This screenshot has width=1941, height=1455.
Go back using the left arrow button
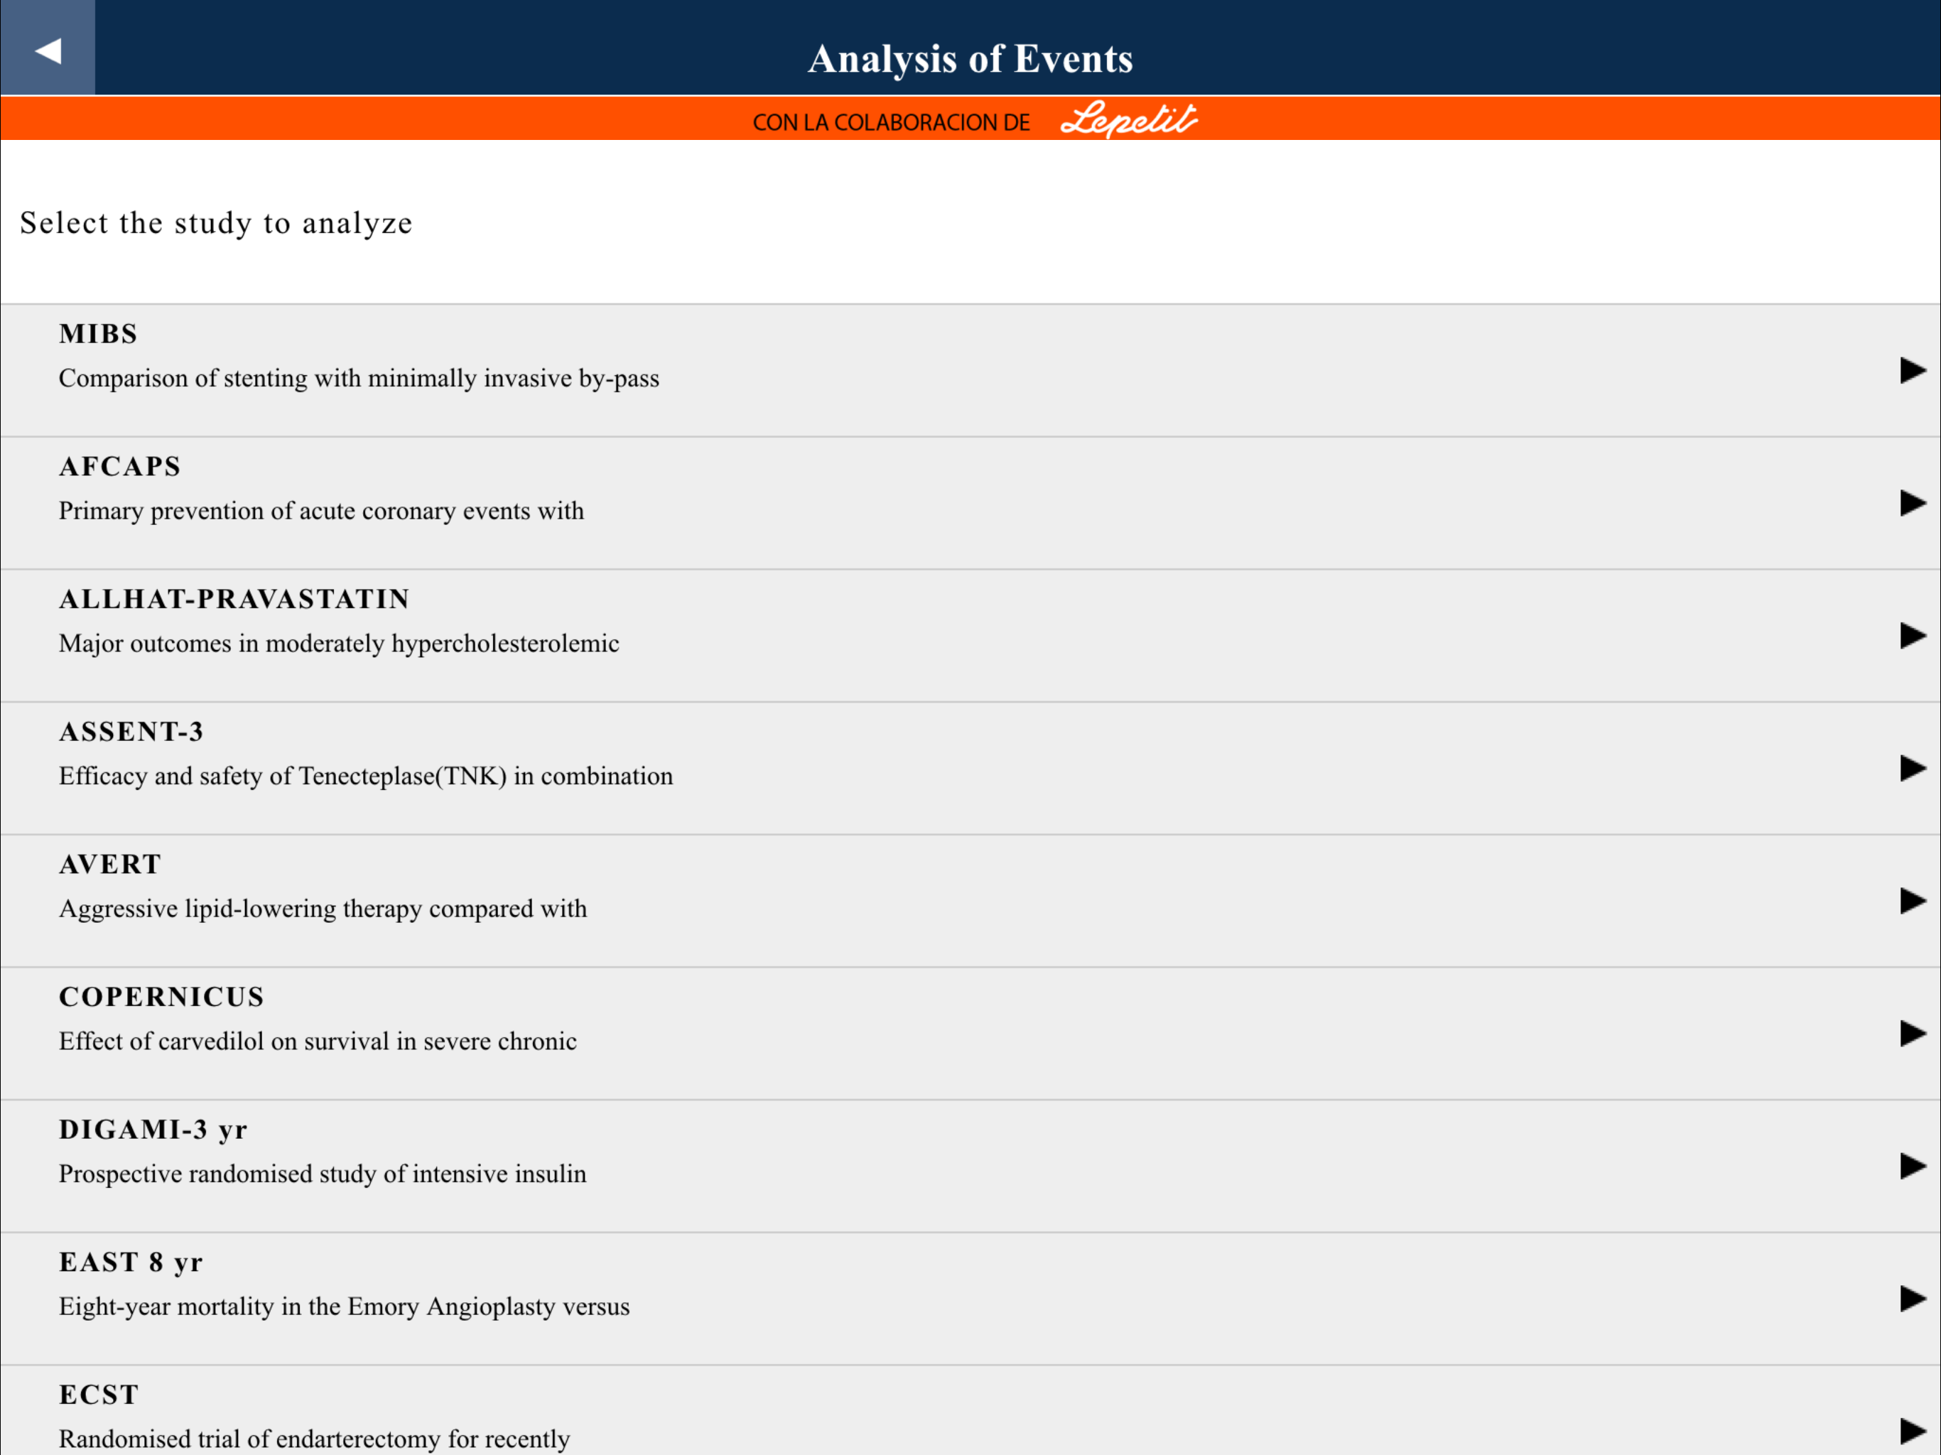tap(48, 48)
